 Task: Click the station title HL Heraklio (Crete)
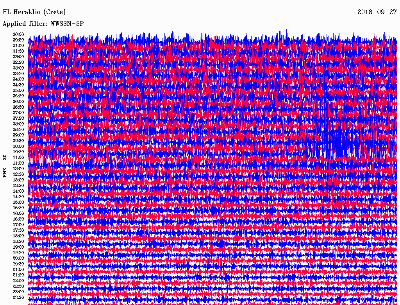click(x=34, y=12)
